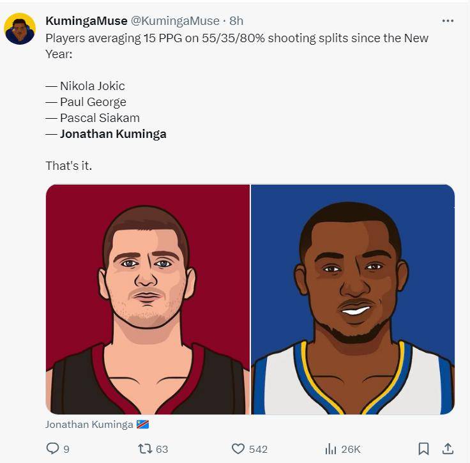Click the repost count 63
This screenshot has height=463, width=470.
[x=162, y=449]
